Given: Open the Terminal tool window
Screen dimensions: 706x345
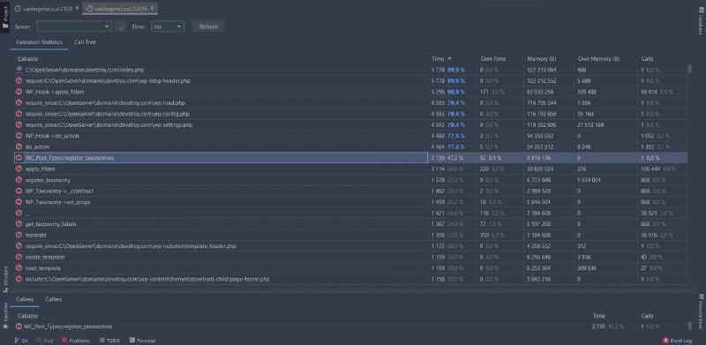Looking at the screenshot, I should pyautogui.click(x=142, y=341).
